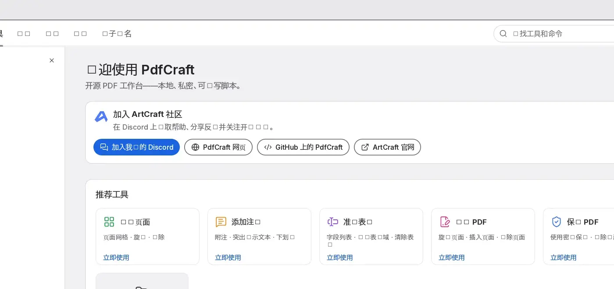The width and height of the screenshot is (614, 289).
Task: Click the 加入 ArtCraft 社区 heading
Action: 148,114
